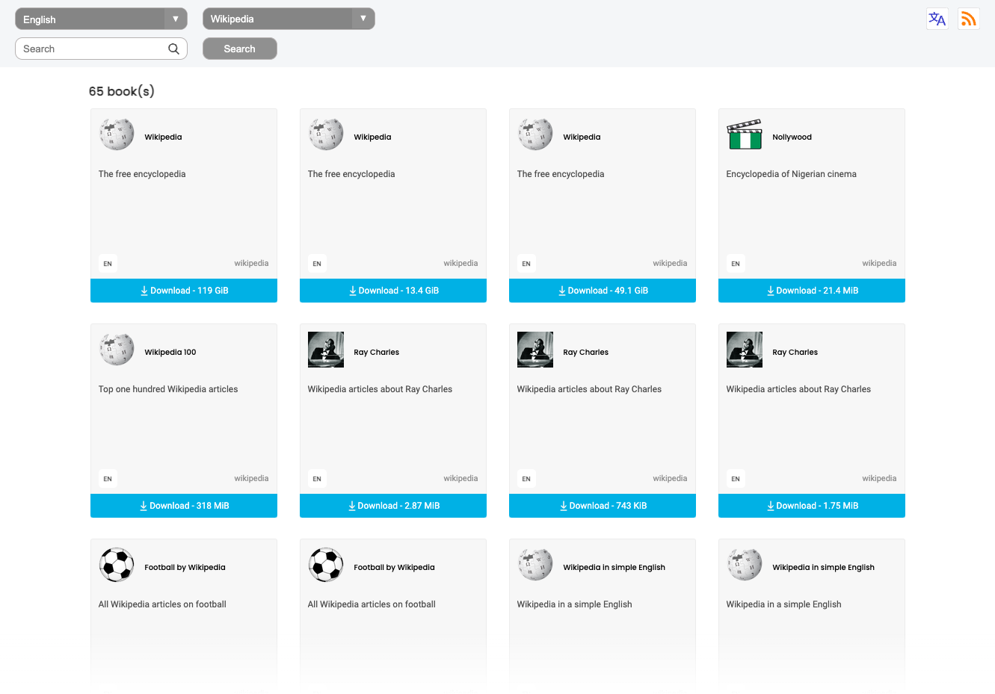This screenshot has height=694, width=995.
Task: Click the EN badge on 119 GiB Wikipedia card
Action: coord(108,264)
